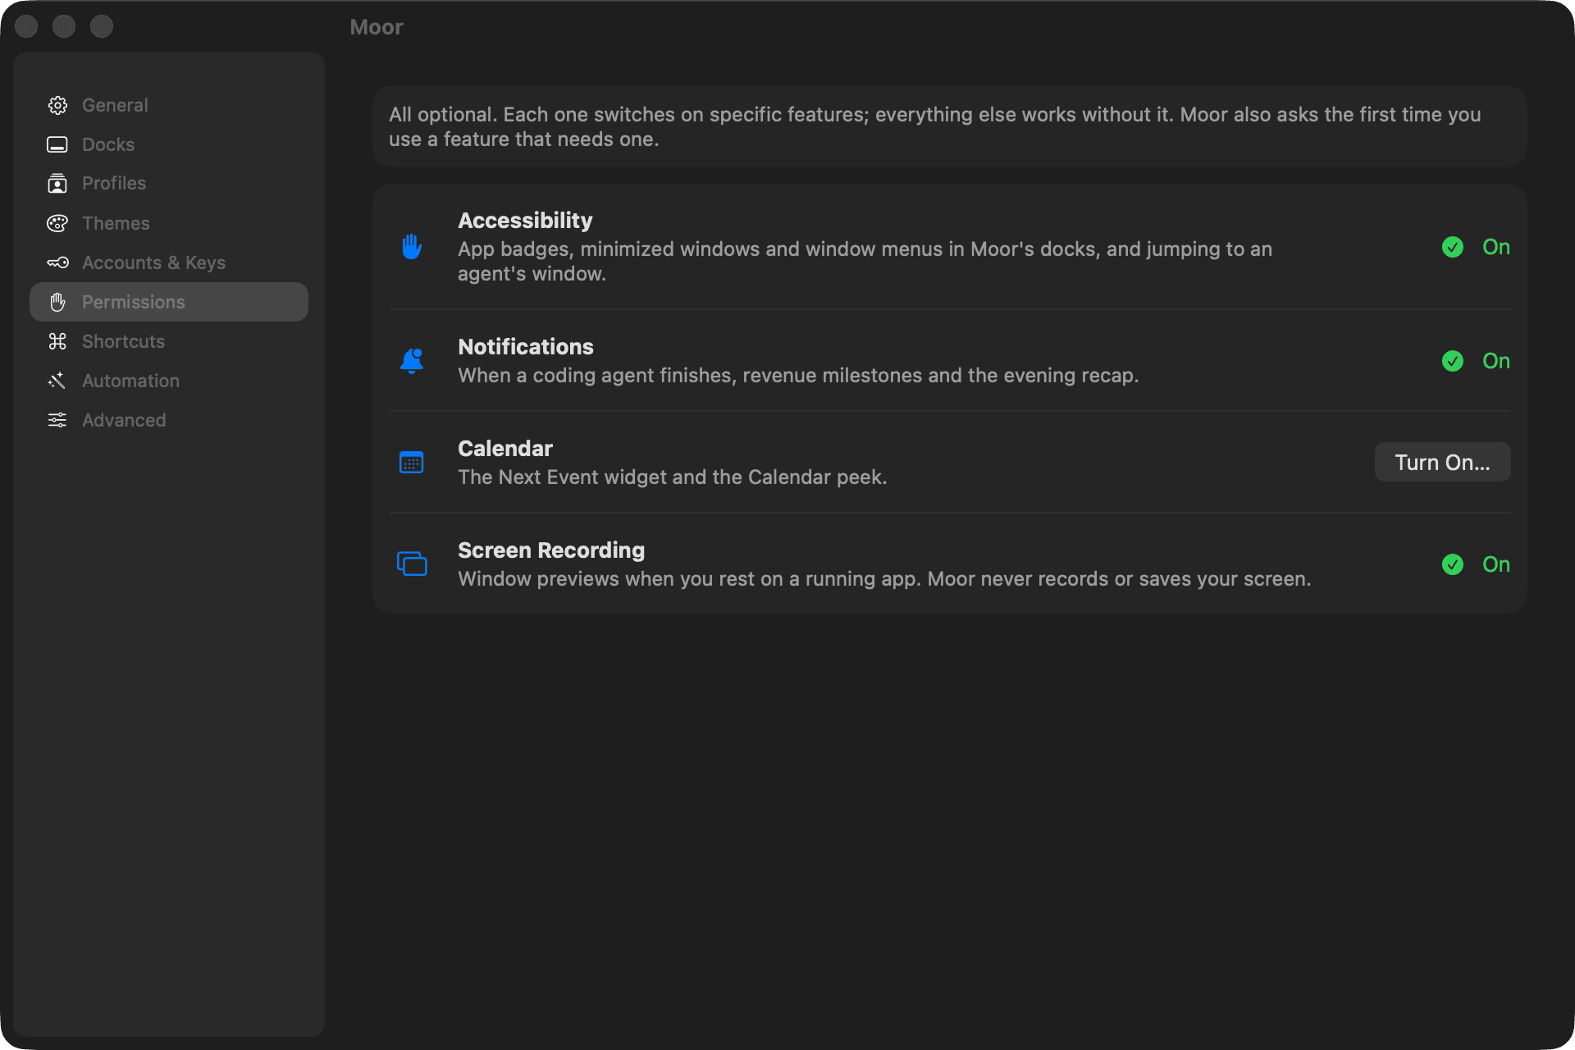Click the Notifications 'On' status text
1575x1050 pixels.
pyautogui.click(x=1495, y=361)
